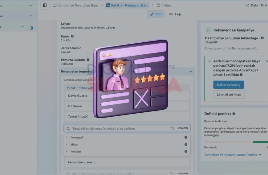Focus the Tambahkan demografis search field
The width and height of the screenshot is (268, 175).
pos(127,128)
